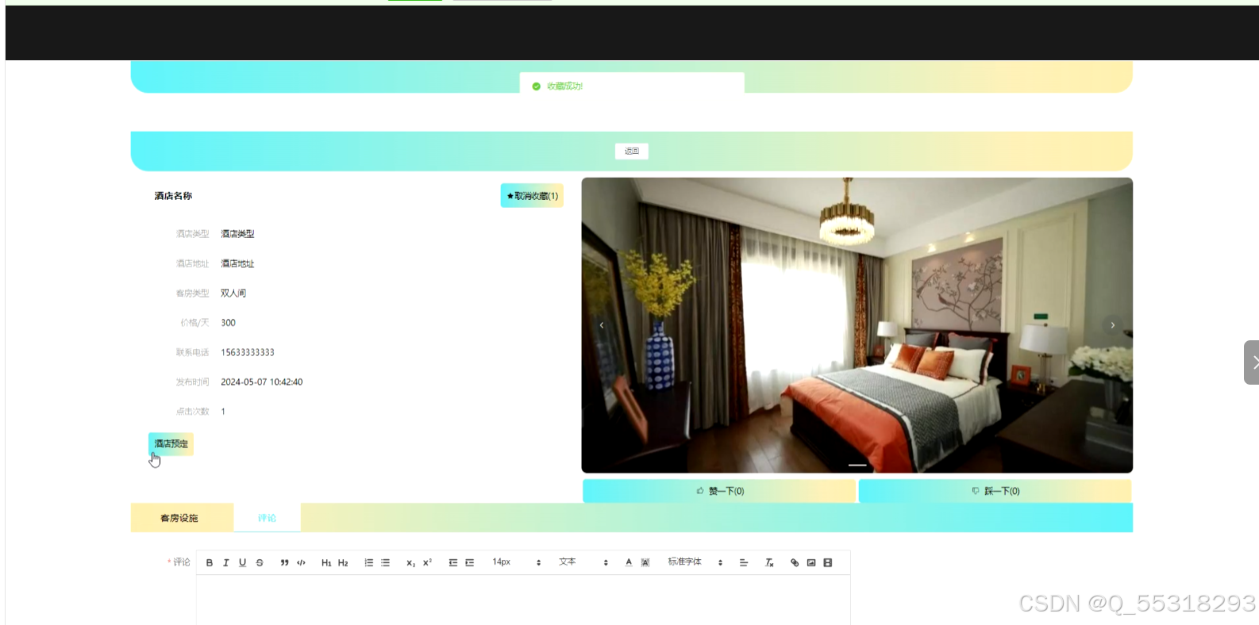The width and height of the screenshot is (1259, 625).
Task: Toggle italic formatting in comment editor
Action: click(x=226, y=562)
